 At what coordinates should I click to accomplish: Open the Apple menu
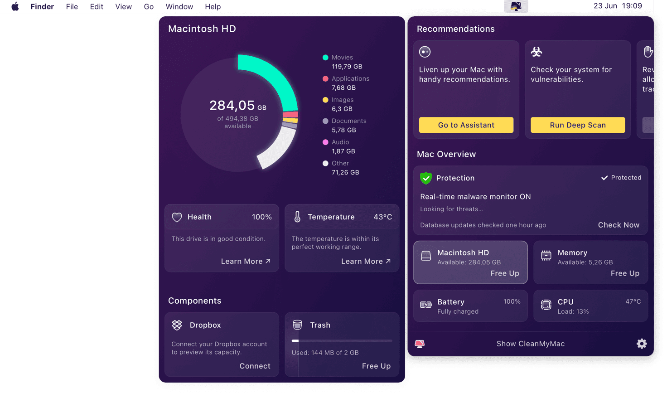(15, 6)
